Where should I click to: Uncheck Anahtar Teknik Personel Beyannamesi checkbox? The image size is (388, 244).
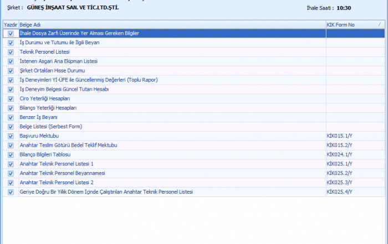11,173
